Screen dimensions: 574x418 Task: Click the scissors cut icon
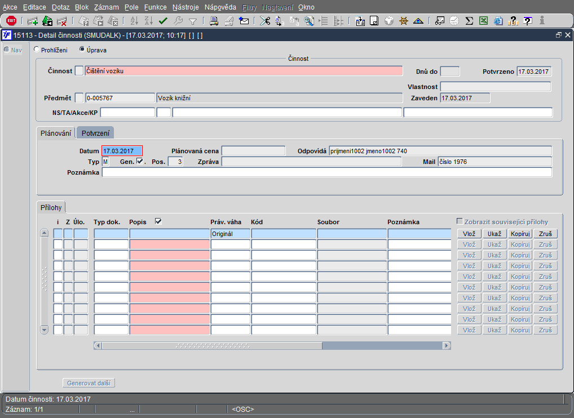(x=264, y=21)
